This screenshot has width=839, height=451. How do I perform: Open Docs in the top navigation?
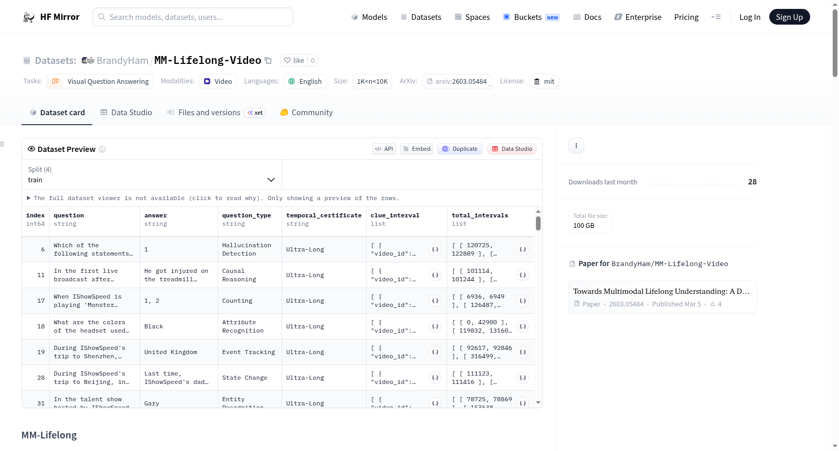pyautogui.click(x=587, y=17)
